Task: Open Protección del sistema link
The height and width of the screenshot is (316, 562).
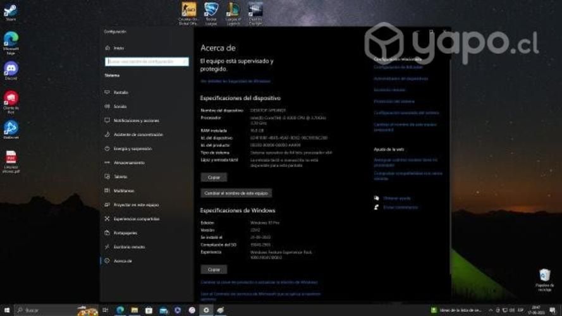Action: [x=394, y=101]
